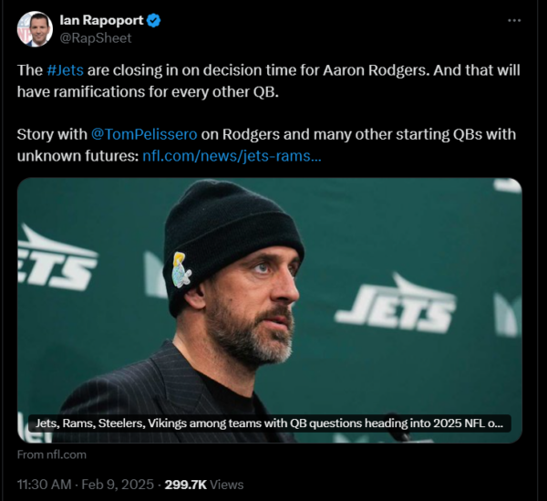Visit the @TomPelissero mention profile
547x501 pixels.
coord(142,134)
